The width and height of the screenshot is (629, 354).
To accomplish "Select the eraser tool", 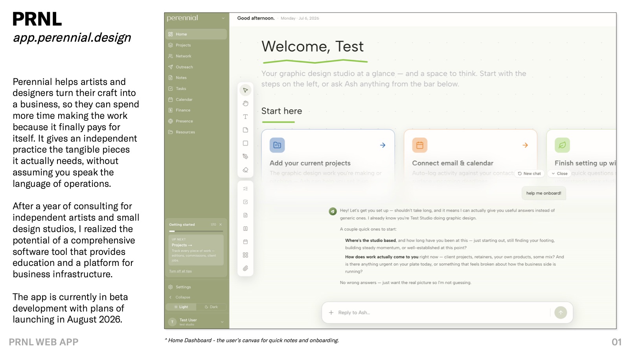I will click(245, 170).
